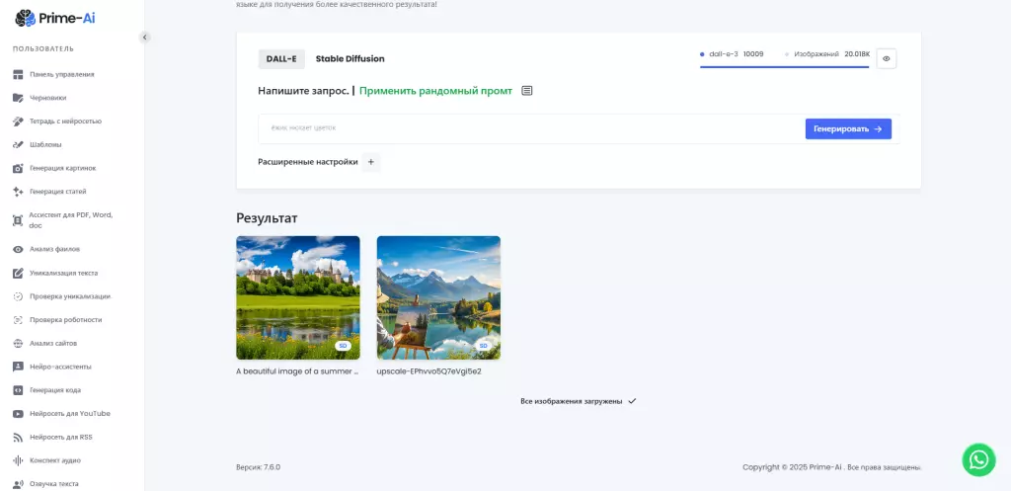Image resolution: width=1011 pixels, height=491 pixels.
Task: Click the Уникализация текста edit icon
Action: click(x=18, y=273)
